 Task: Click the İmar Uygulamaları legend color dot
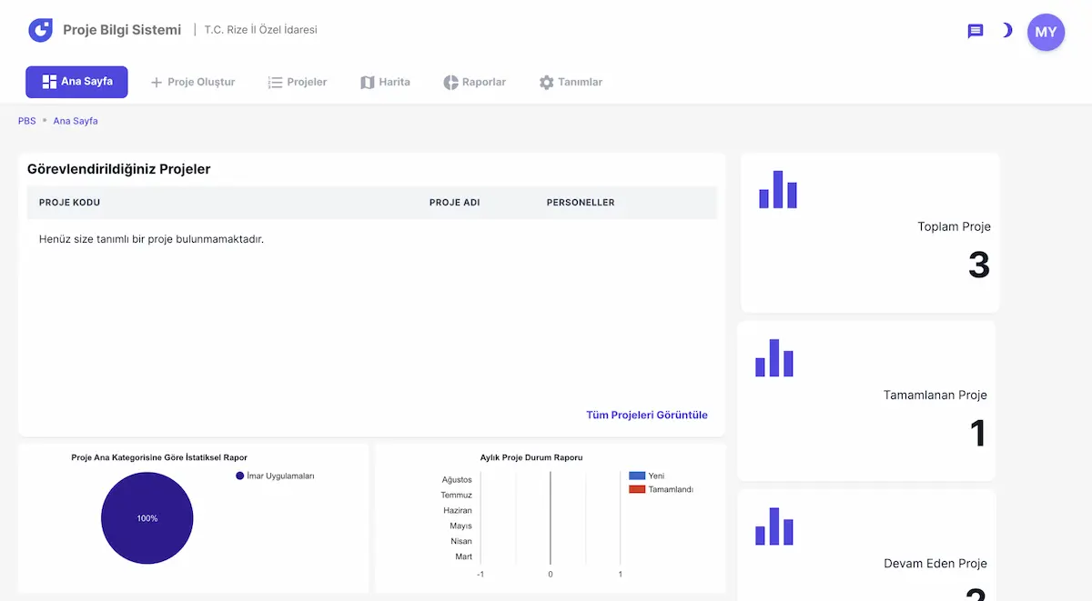pyautogui.click(x=240, y=476)
